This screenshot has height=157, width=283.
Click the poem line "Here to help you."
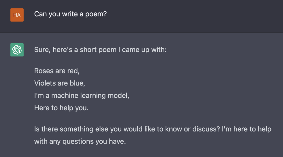pyautogui.click(x=61, y=108)
